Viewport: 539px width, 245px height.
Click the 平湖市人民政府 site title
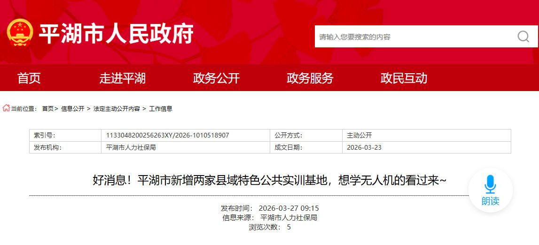click(x=116, y=33)
